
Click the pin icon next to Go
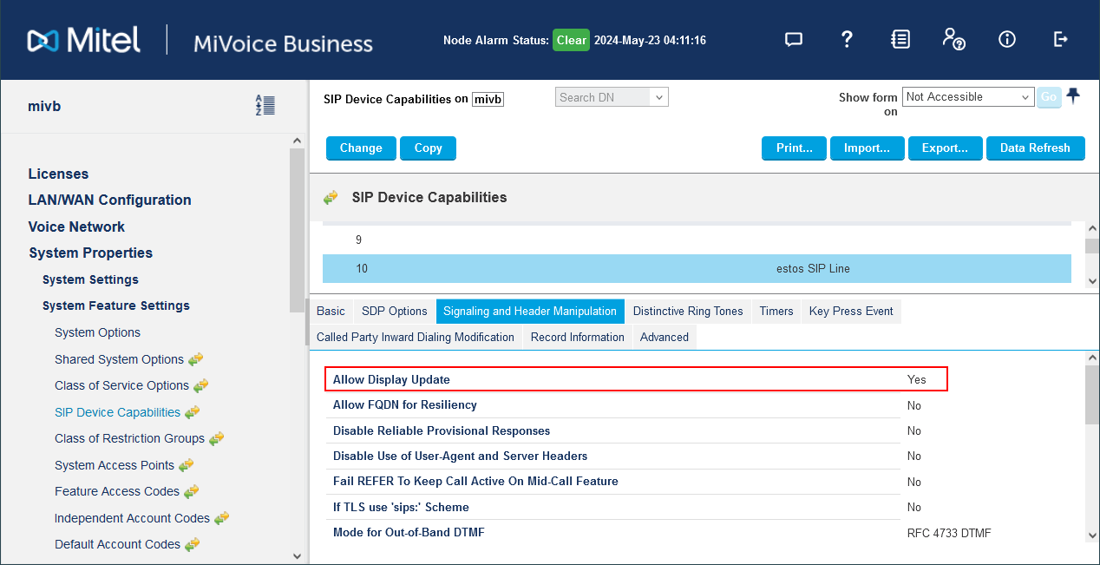1073,96
